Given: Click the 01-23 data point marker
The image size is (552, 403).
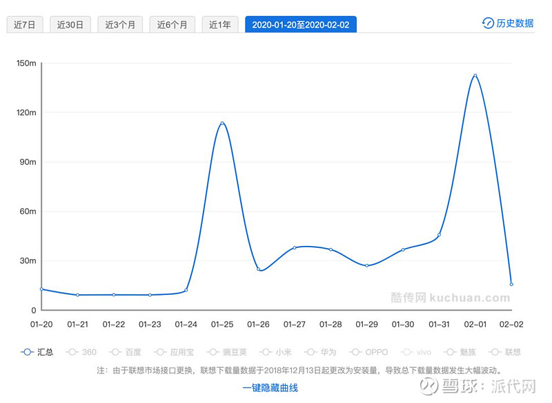Looking at the screenshot, I should tap(150, 295).
